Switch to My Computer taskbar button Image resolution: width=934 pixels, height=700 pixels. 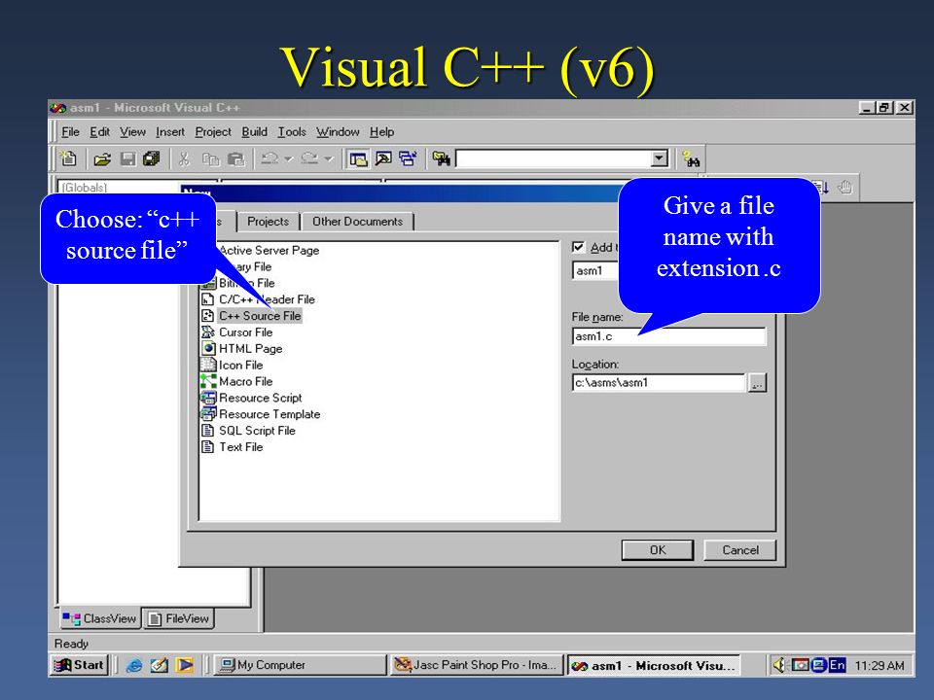point(300,665)
